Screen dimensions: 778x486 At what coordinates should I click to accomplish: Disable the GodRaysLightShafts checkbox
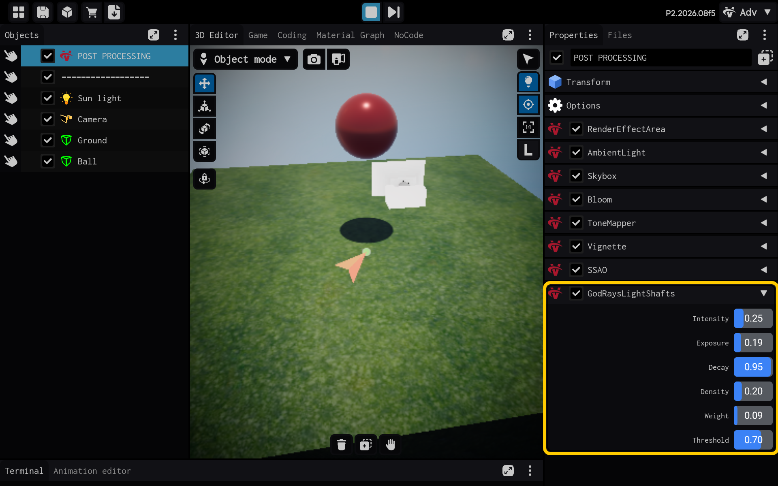576,293
